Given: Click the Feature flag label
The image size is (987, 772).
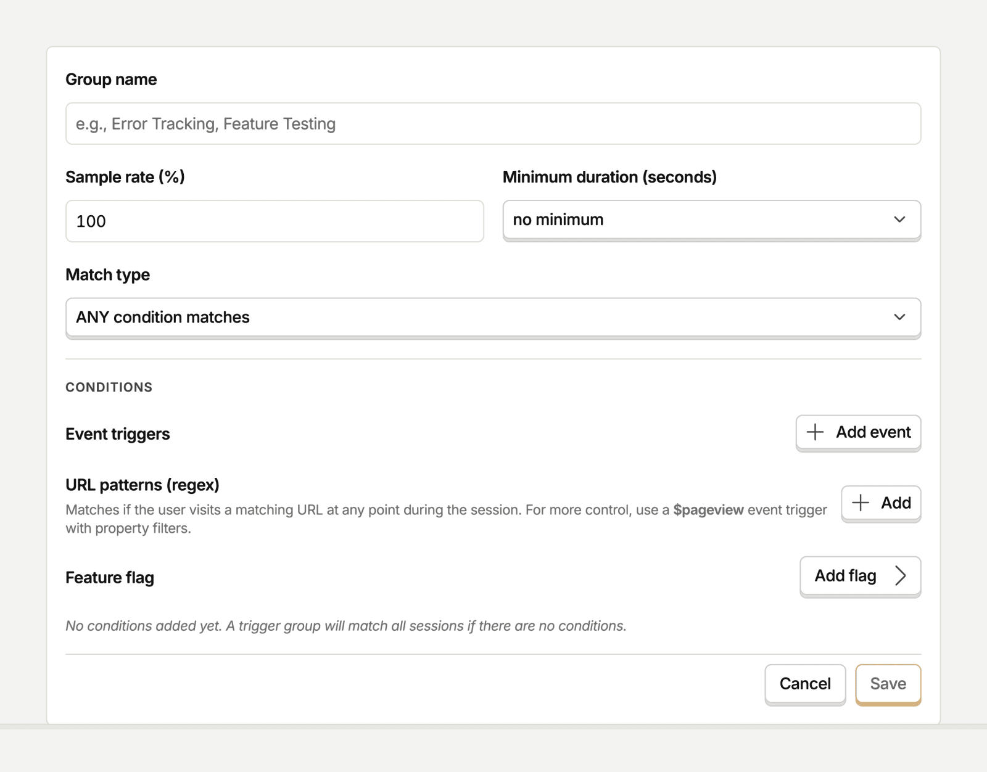Looking at the screenshot, I should (110, 578).
